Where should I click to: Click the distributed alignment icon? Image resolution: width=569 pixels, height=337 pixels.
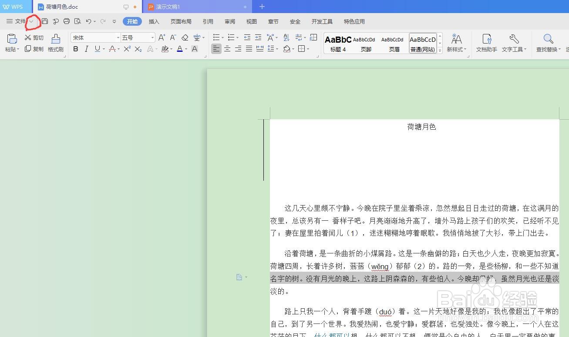tap(260, 49)
